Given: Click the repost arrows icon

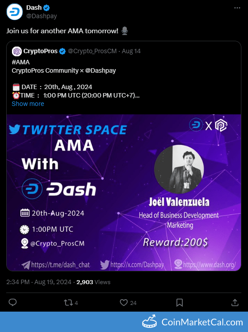Looking at the screenshot, I should (68, 303).
